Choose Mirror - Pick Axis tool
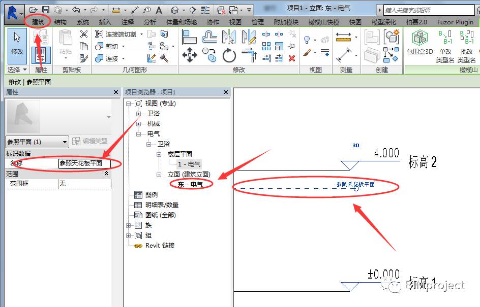This screenshot has width=480, height=307. 229,37
